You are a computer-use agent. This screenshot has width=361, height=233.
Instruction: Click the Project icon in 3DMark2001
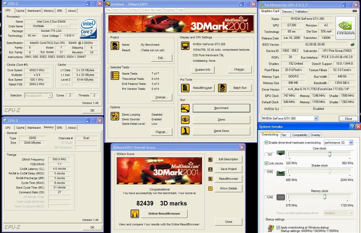tap(115, 46)
